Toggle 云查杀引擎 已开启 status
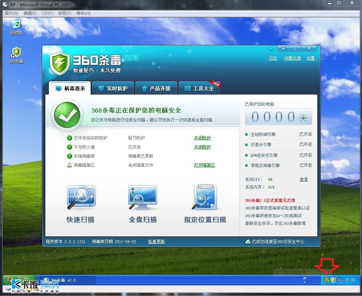 click(x=306, y=144)
